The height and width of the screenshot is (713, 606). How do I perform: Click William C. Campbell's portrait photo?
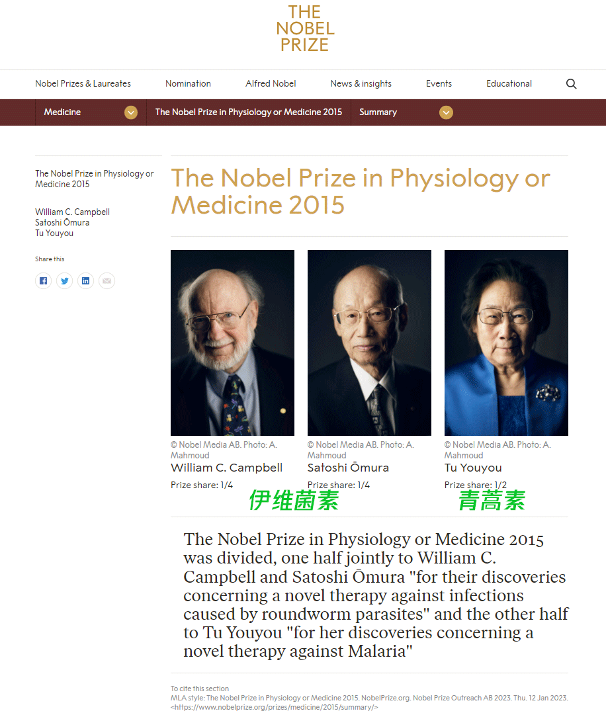[x=232, y=343]
